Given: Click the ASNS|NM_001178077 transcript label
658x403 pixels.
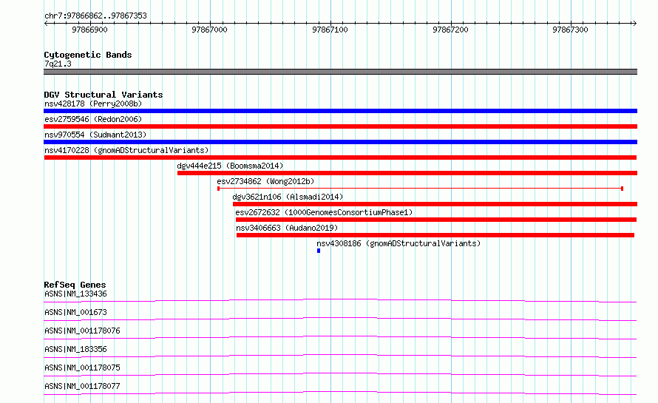Looking at the screenshot, I should [x=82, y=386].
